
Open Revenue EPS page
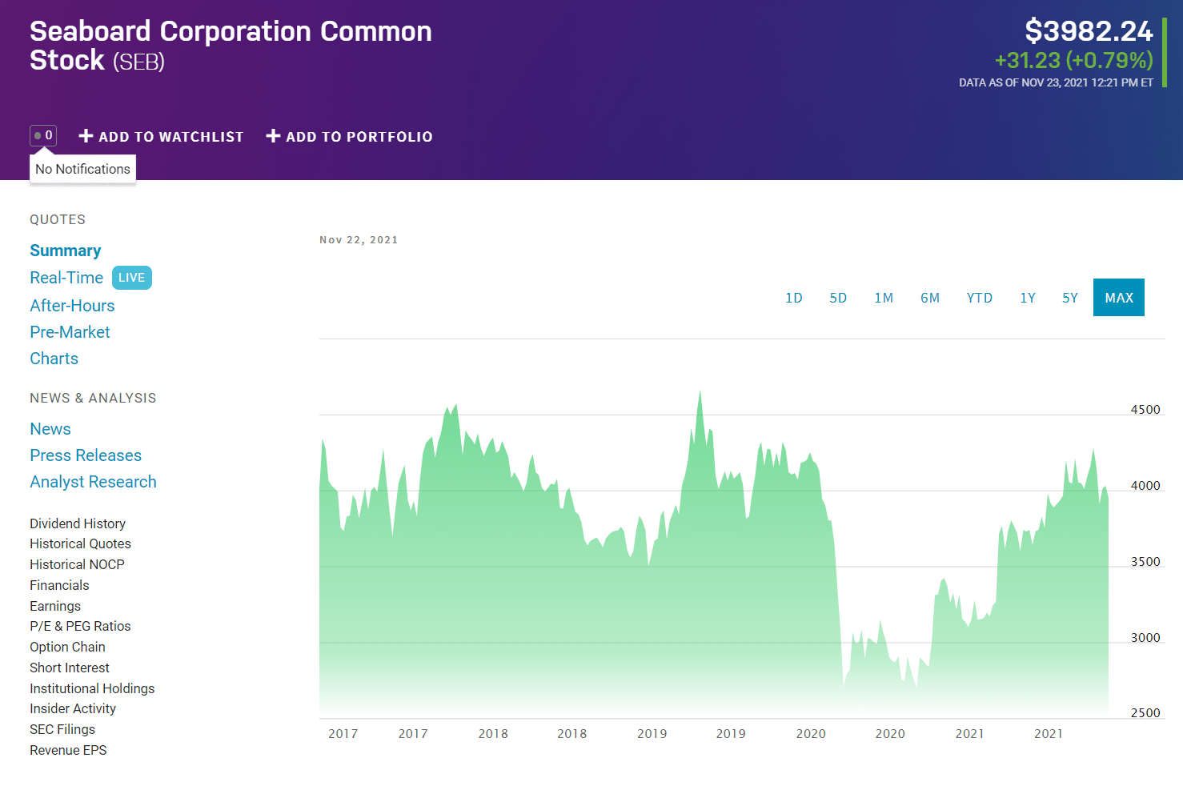(x=68, y=750)
